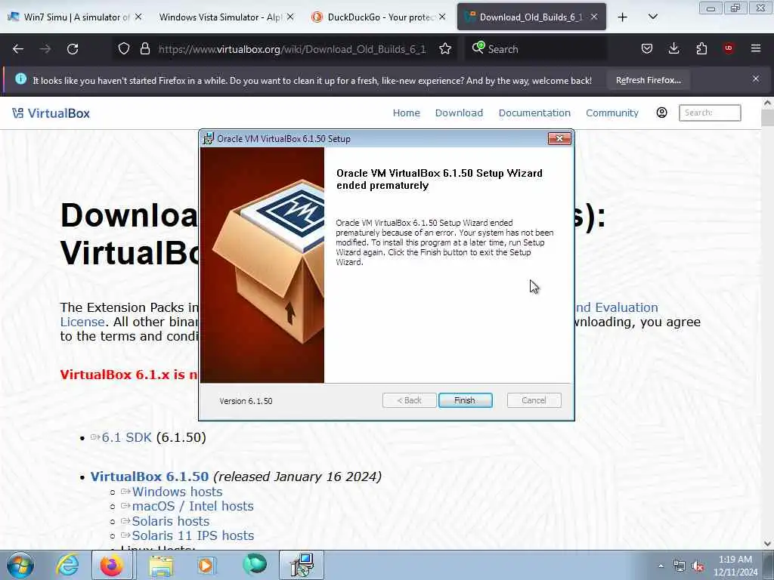This screenshot has width=774, height=580.
Task: Open a new tab with plus button
Action: pyautogui.click(x=623, y=17)
